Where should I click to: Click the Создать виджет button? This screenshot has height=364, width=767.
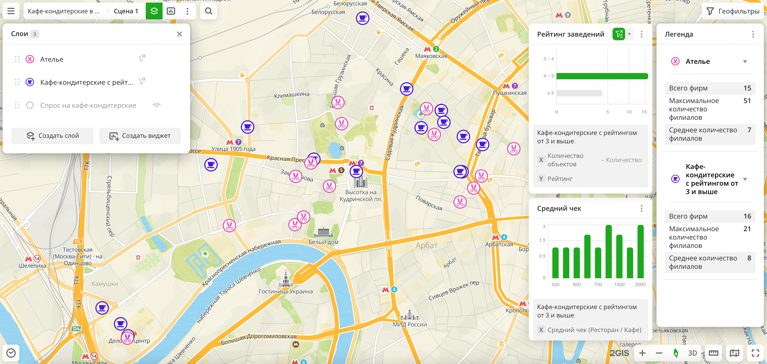pyautogui.click(x=140, y=136)
